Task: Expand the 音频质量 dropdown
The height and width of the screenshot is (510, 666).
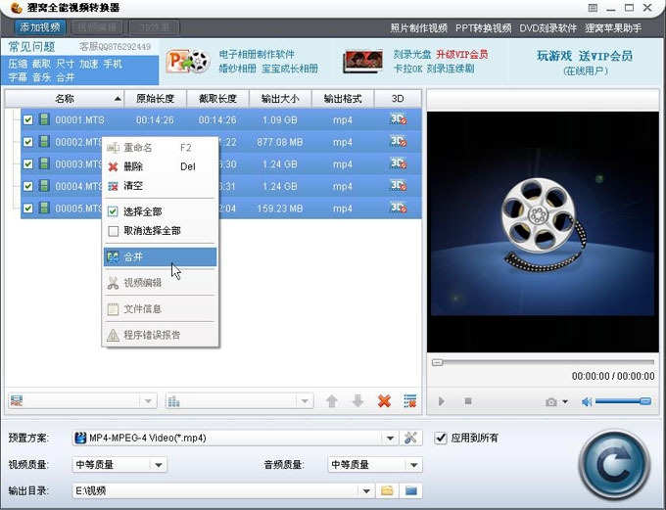Action: pos(413,465)
